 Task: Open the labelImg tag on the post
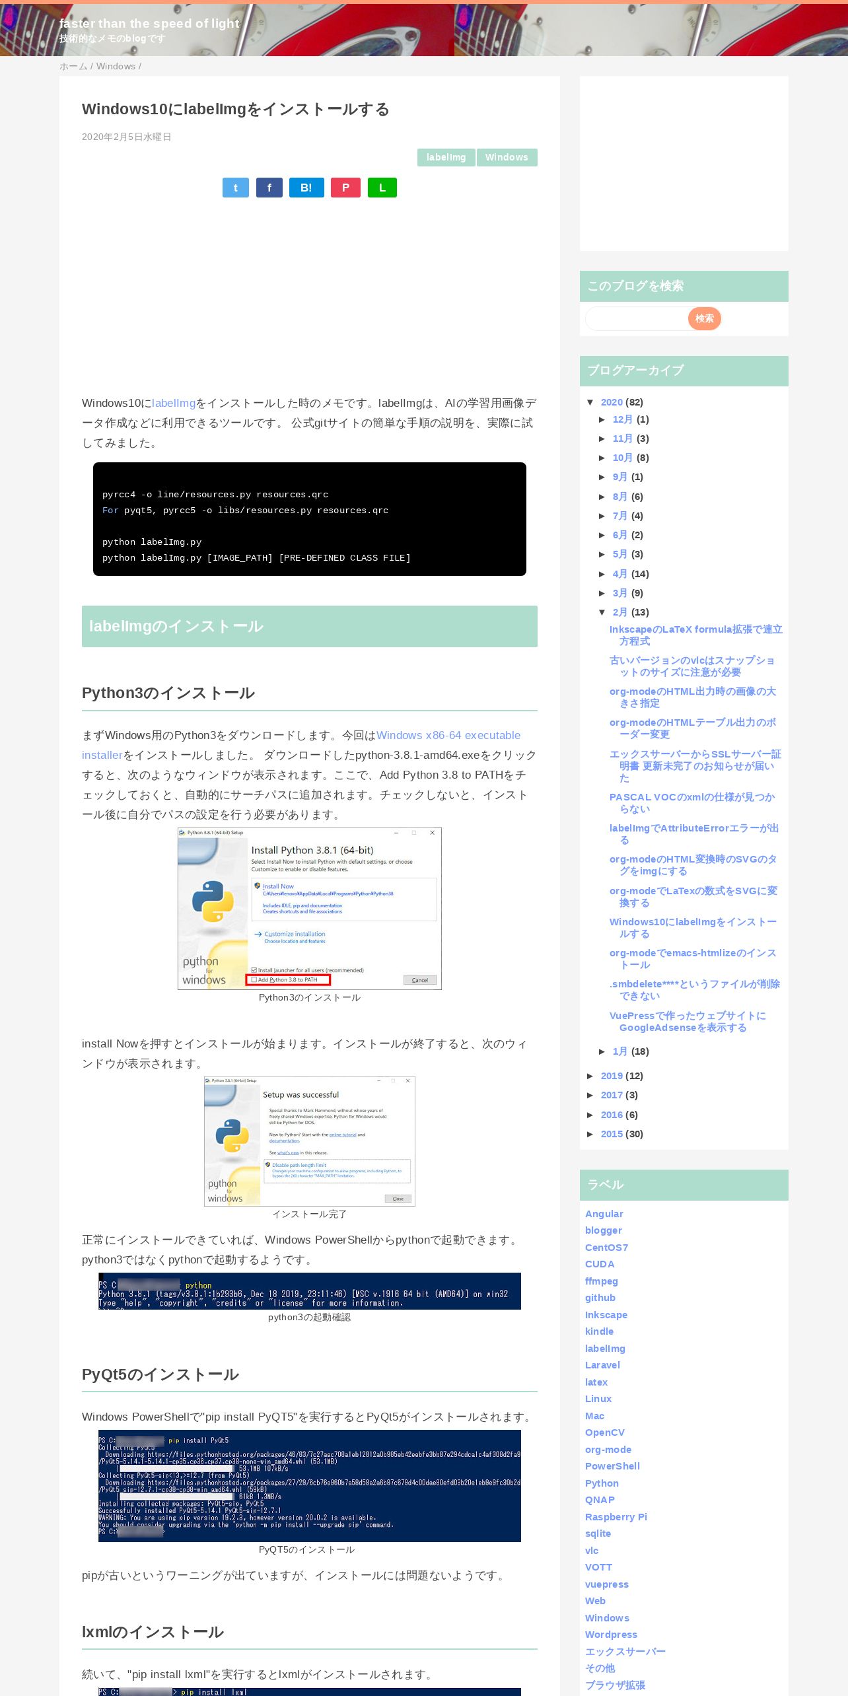(x=446, y=157)
